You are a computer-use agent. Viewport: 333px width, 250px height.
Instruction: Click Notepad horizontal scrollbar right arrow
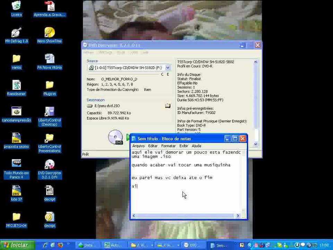[238, 216]
